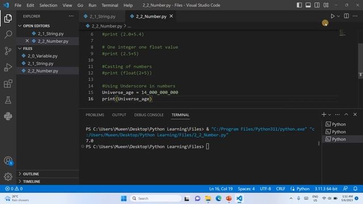This screenshot has width=363, height=204.
Task: Open the Testing flask view
Action: click(8, 100)
